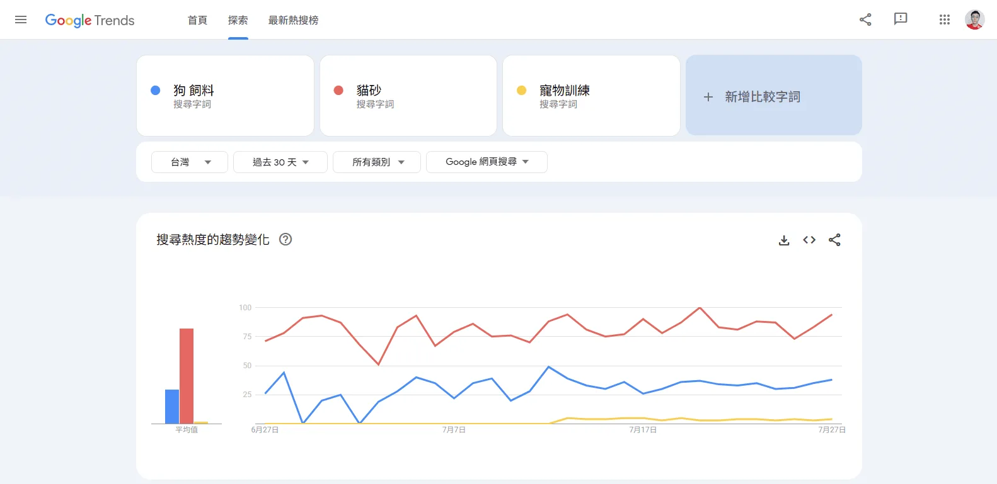Click the blue dot for 狗 飼料
The width and height of the screenshot is (997, 484).
155,90
